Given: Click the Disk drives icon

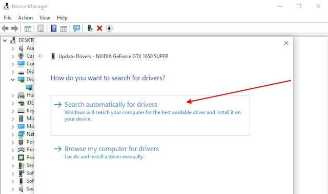Looking at the screenshot, I should pos(21,72).
